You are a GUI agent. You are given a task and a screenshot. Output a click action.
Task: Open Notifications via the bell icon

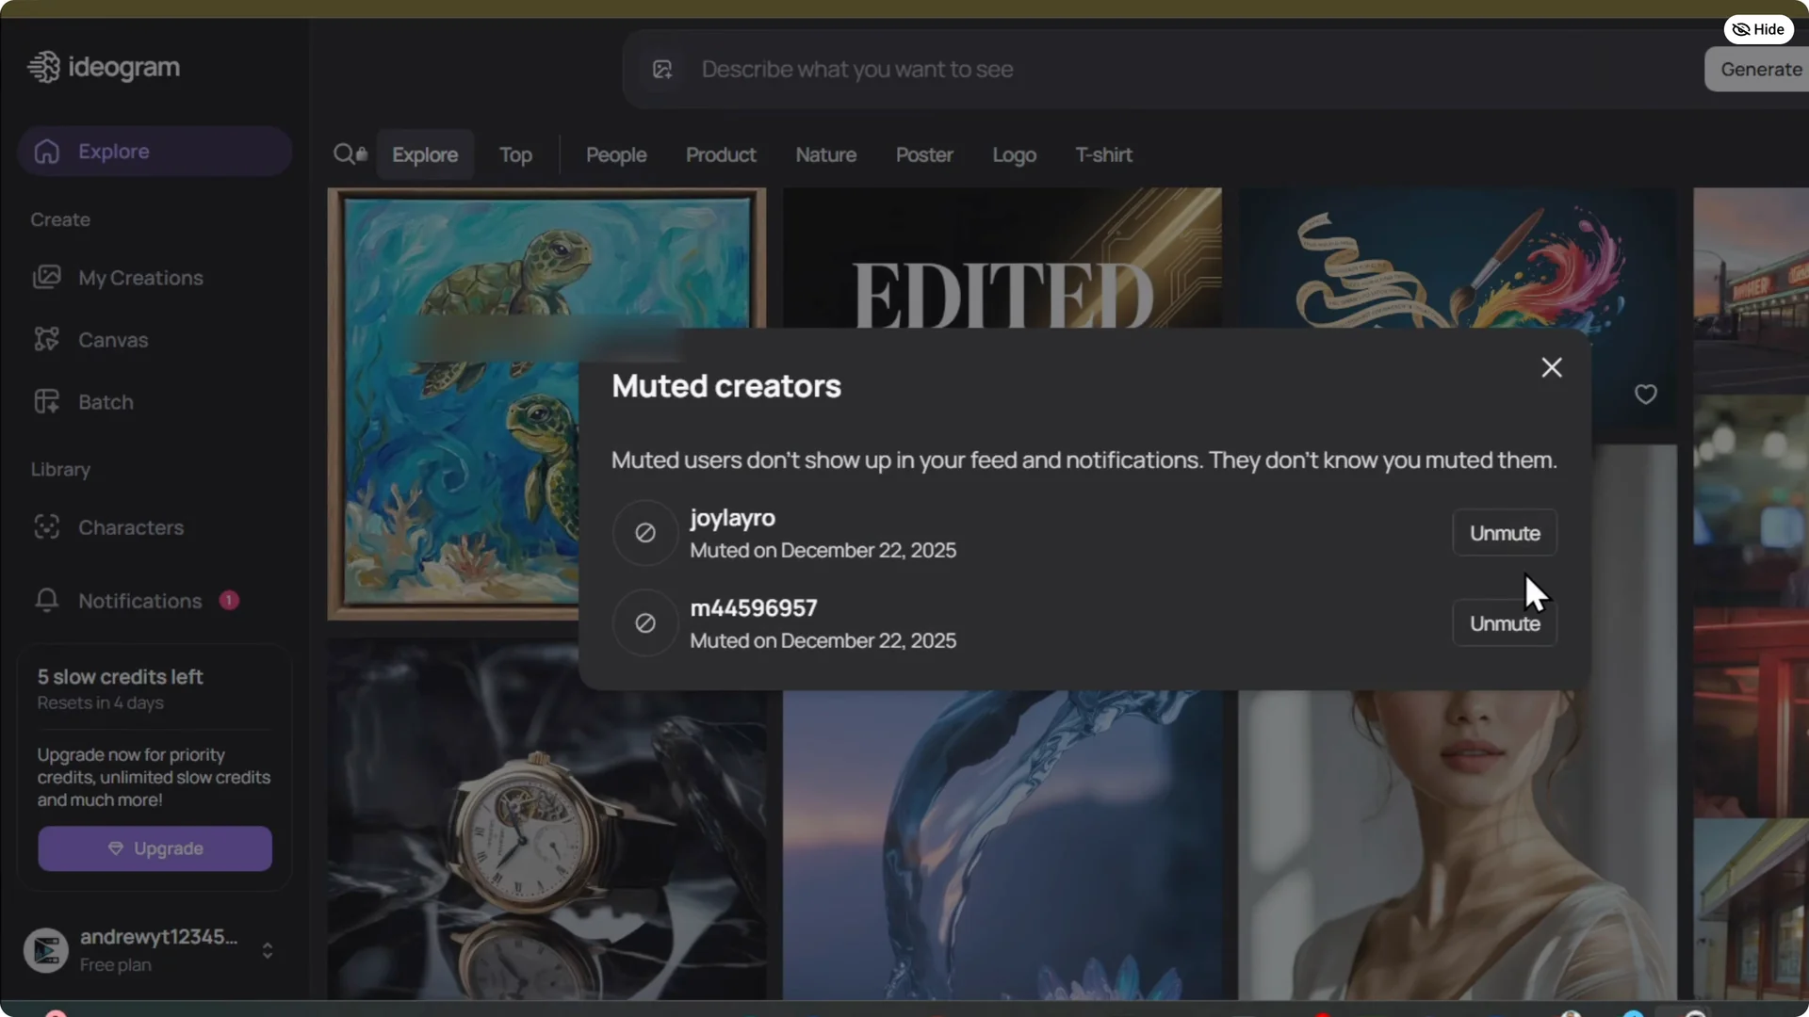click(46, 600)
